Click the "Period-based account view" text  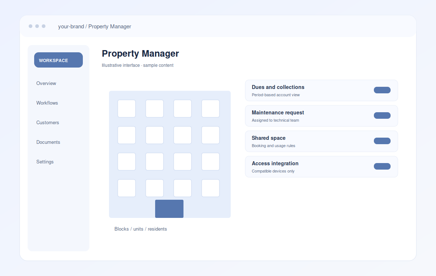coord(276,95)
